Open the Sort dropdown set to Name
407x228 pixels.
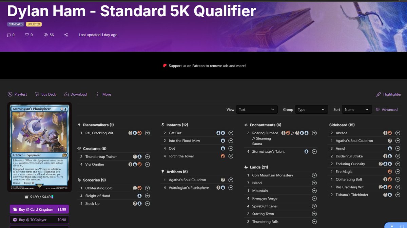(357, 110)
